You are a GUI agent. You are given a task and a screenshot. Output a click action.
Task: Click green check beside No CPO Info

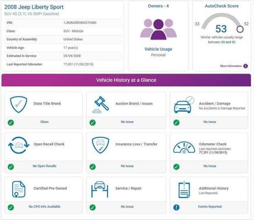(x=11, y=207)
